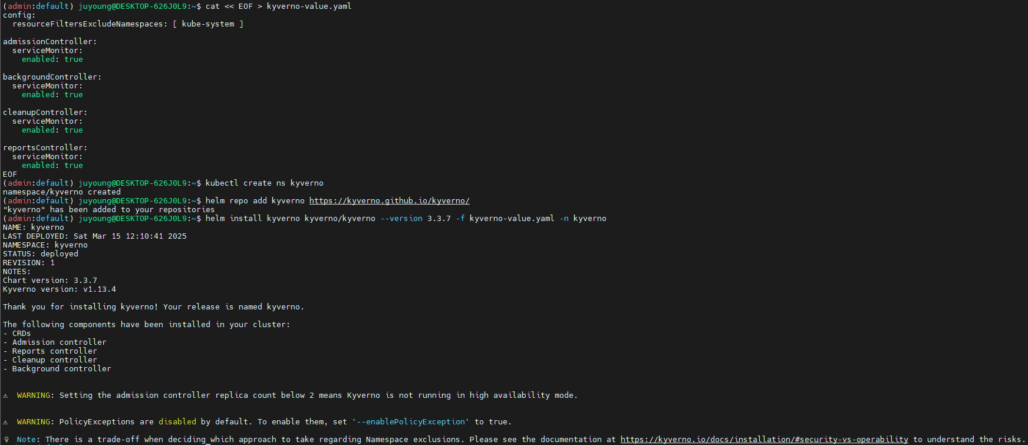Click the 'cleanupController:' line
The height and width of the screenshot is (445, 1028).
pyautogui.click(x=45, y=113)
